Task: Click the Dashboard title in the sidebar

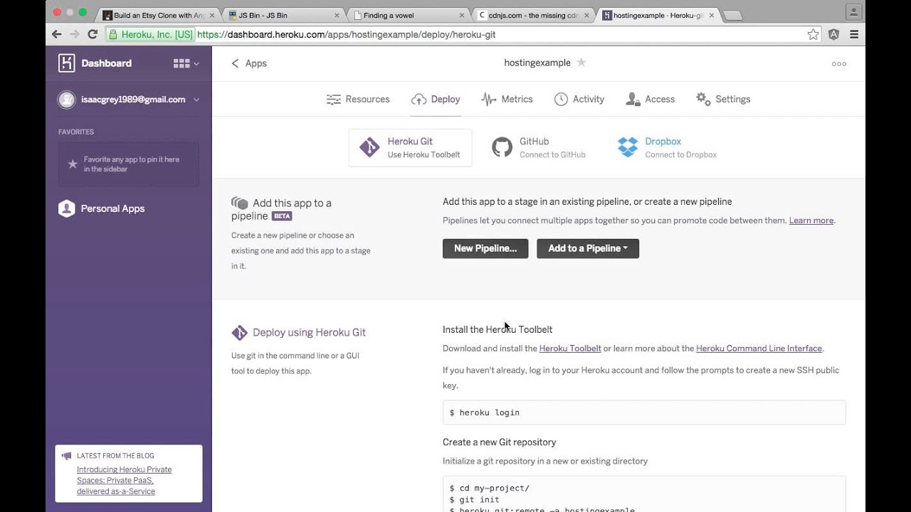Action: (x=106, y=63)
